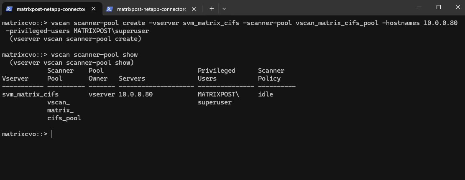
Task: Click the 10.0.0.80 entry under Servers
Action: coord(135,94)
